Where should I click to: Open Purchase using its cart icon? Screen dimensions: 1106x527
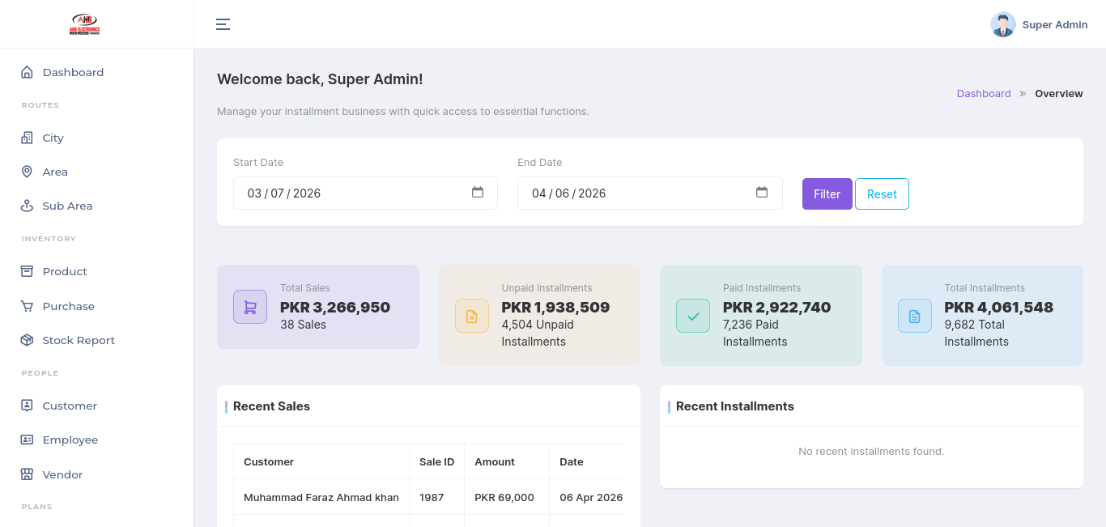click(x=25, y=306)
